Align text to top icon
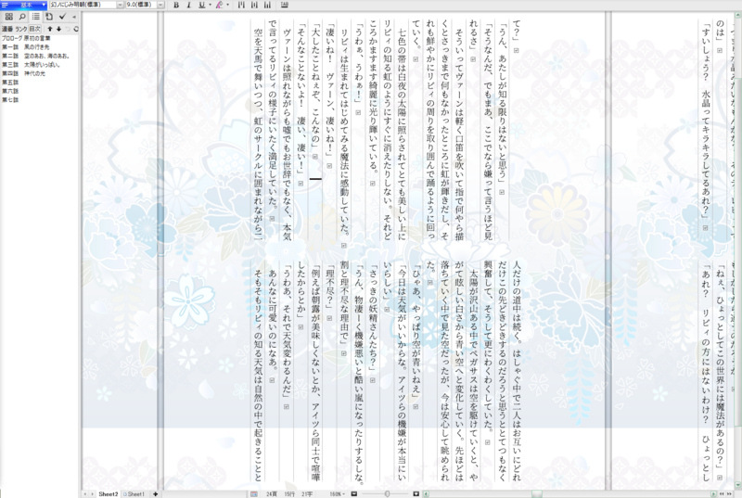Viewport: 742px width, 498px height. click(x=241, y=5)
